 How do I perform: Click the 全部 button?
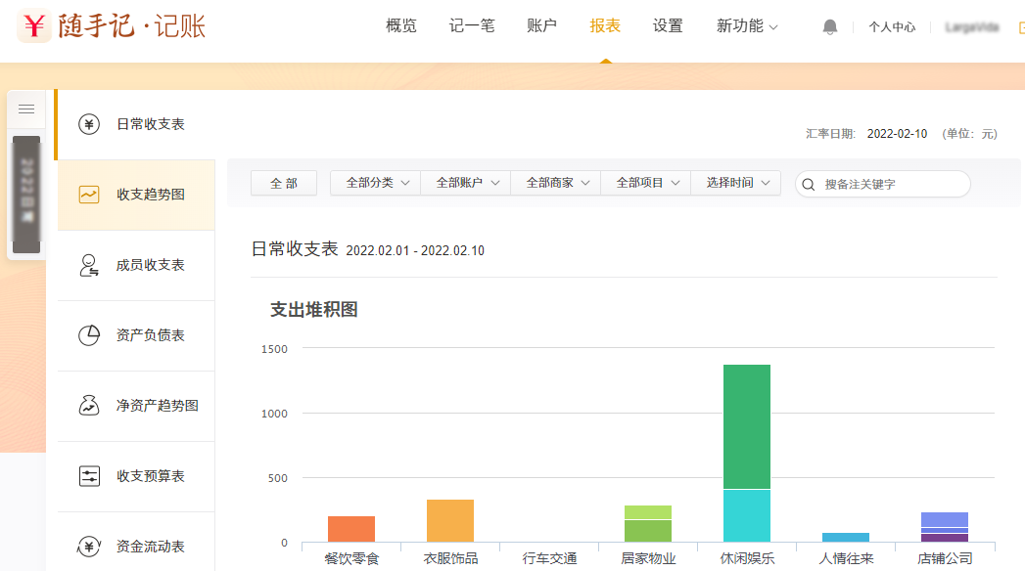(x=284, y=183)
